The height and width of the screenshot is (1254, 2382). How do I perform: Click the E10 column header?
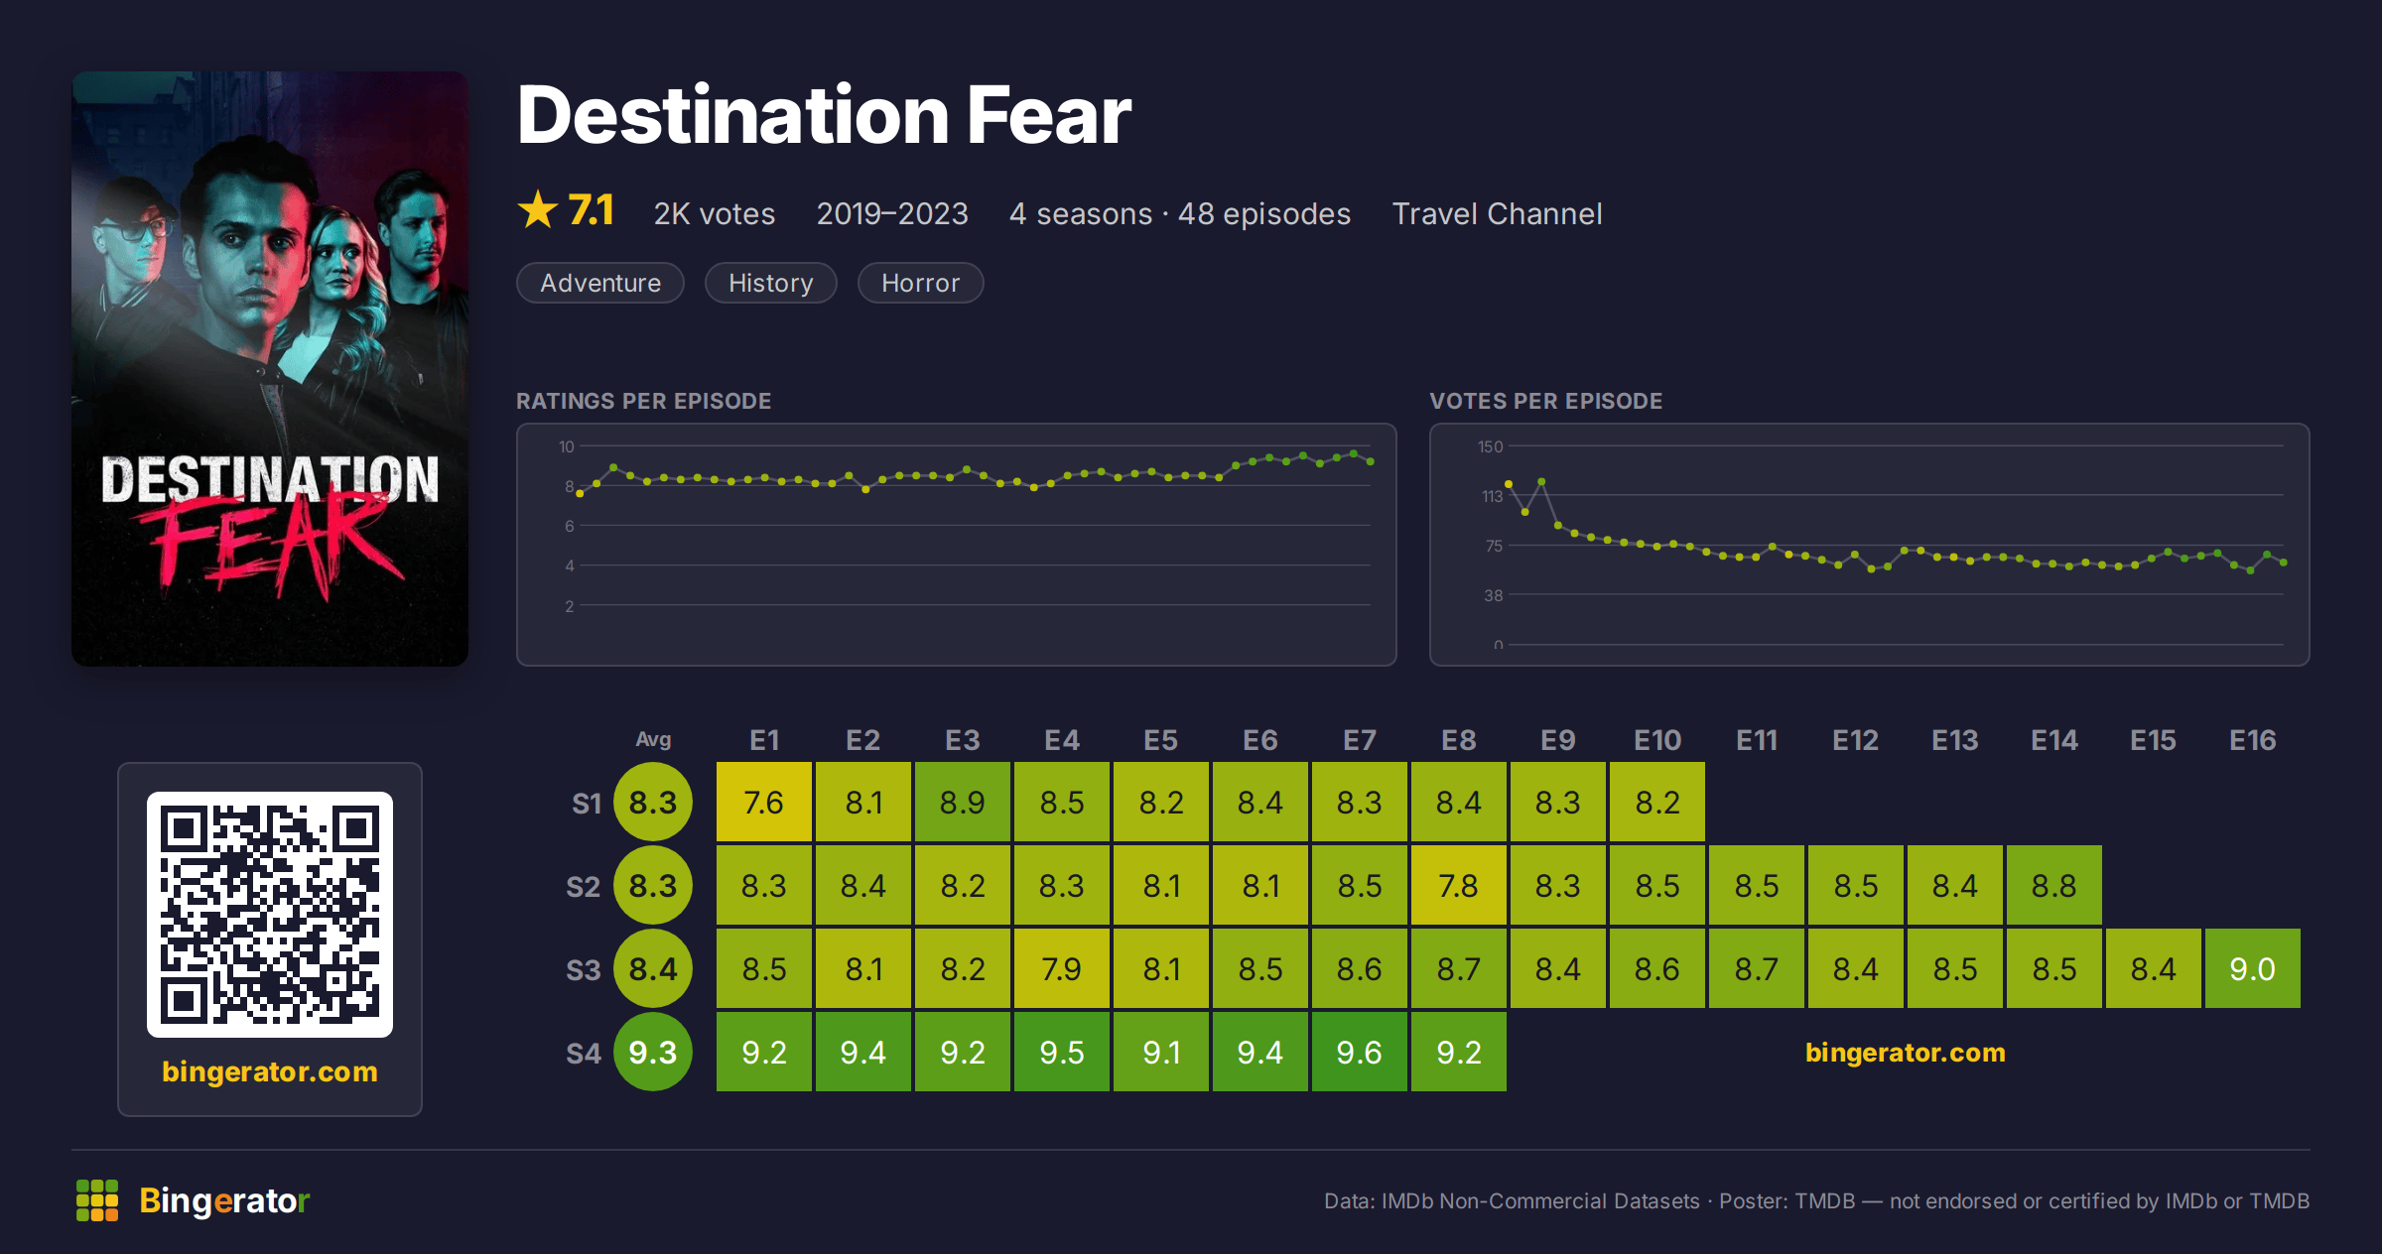1657,740
